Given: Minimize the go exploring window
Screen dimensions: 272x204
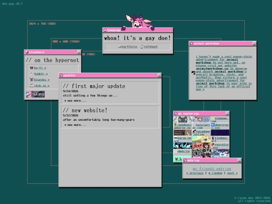Looking at the screenshot, I should click(x=227, y=113).
